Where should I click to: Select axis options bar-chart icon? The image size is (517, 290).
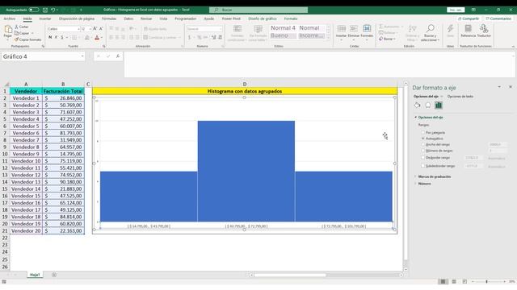point(438,106)
